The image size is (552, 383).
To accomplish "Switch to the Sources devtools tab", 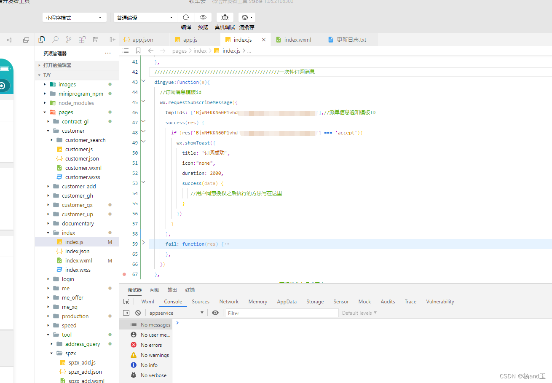I will (x=201, y=302).
